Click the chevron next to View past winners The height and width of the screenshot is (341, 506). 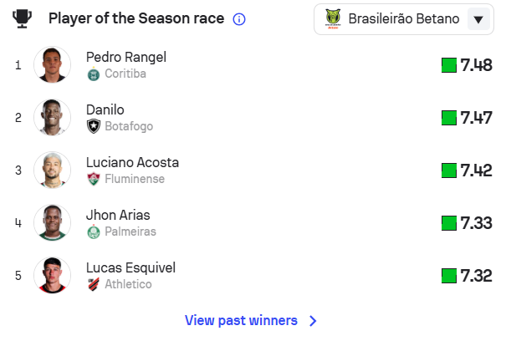coord(313,320)
